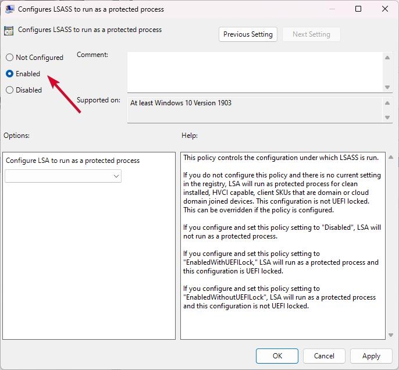
Task: Click the title bar policy window icon
Action: 10,9
